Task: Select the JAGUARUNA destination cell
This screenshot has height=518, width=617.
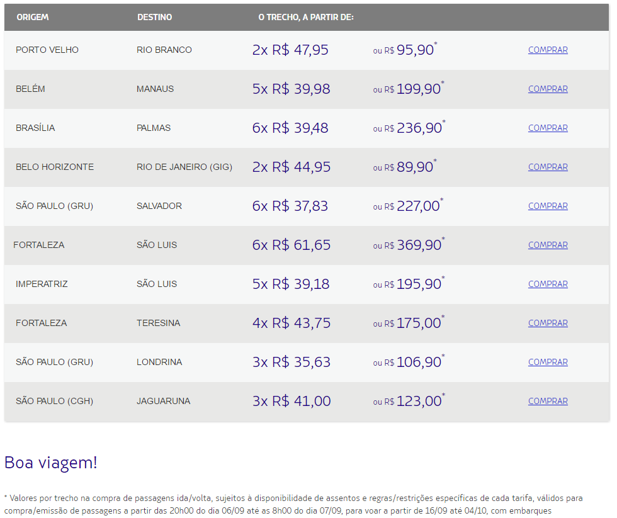Action: (163, 401)
